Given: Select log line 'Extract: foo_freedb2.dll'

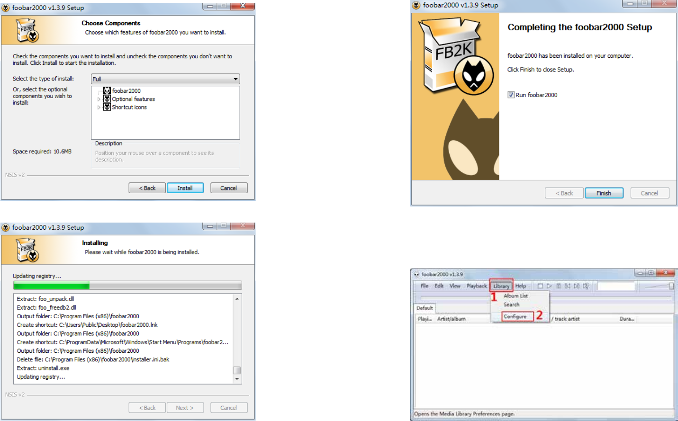Looking at the screenshot, I should [x=46, y=307].
